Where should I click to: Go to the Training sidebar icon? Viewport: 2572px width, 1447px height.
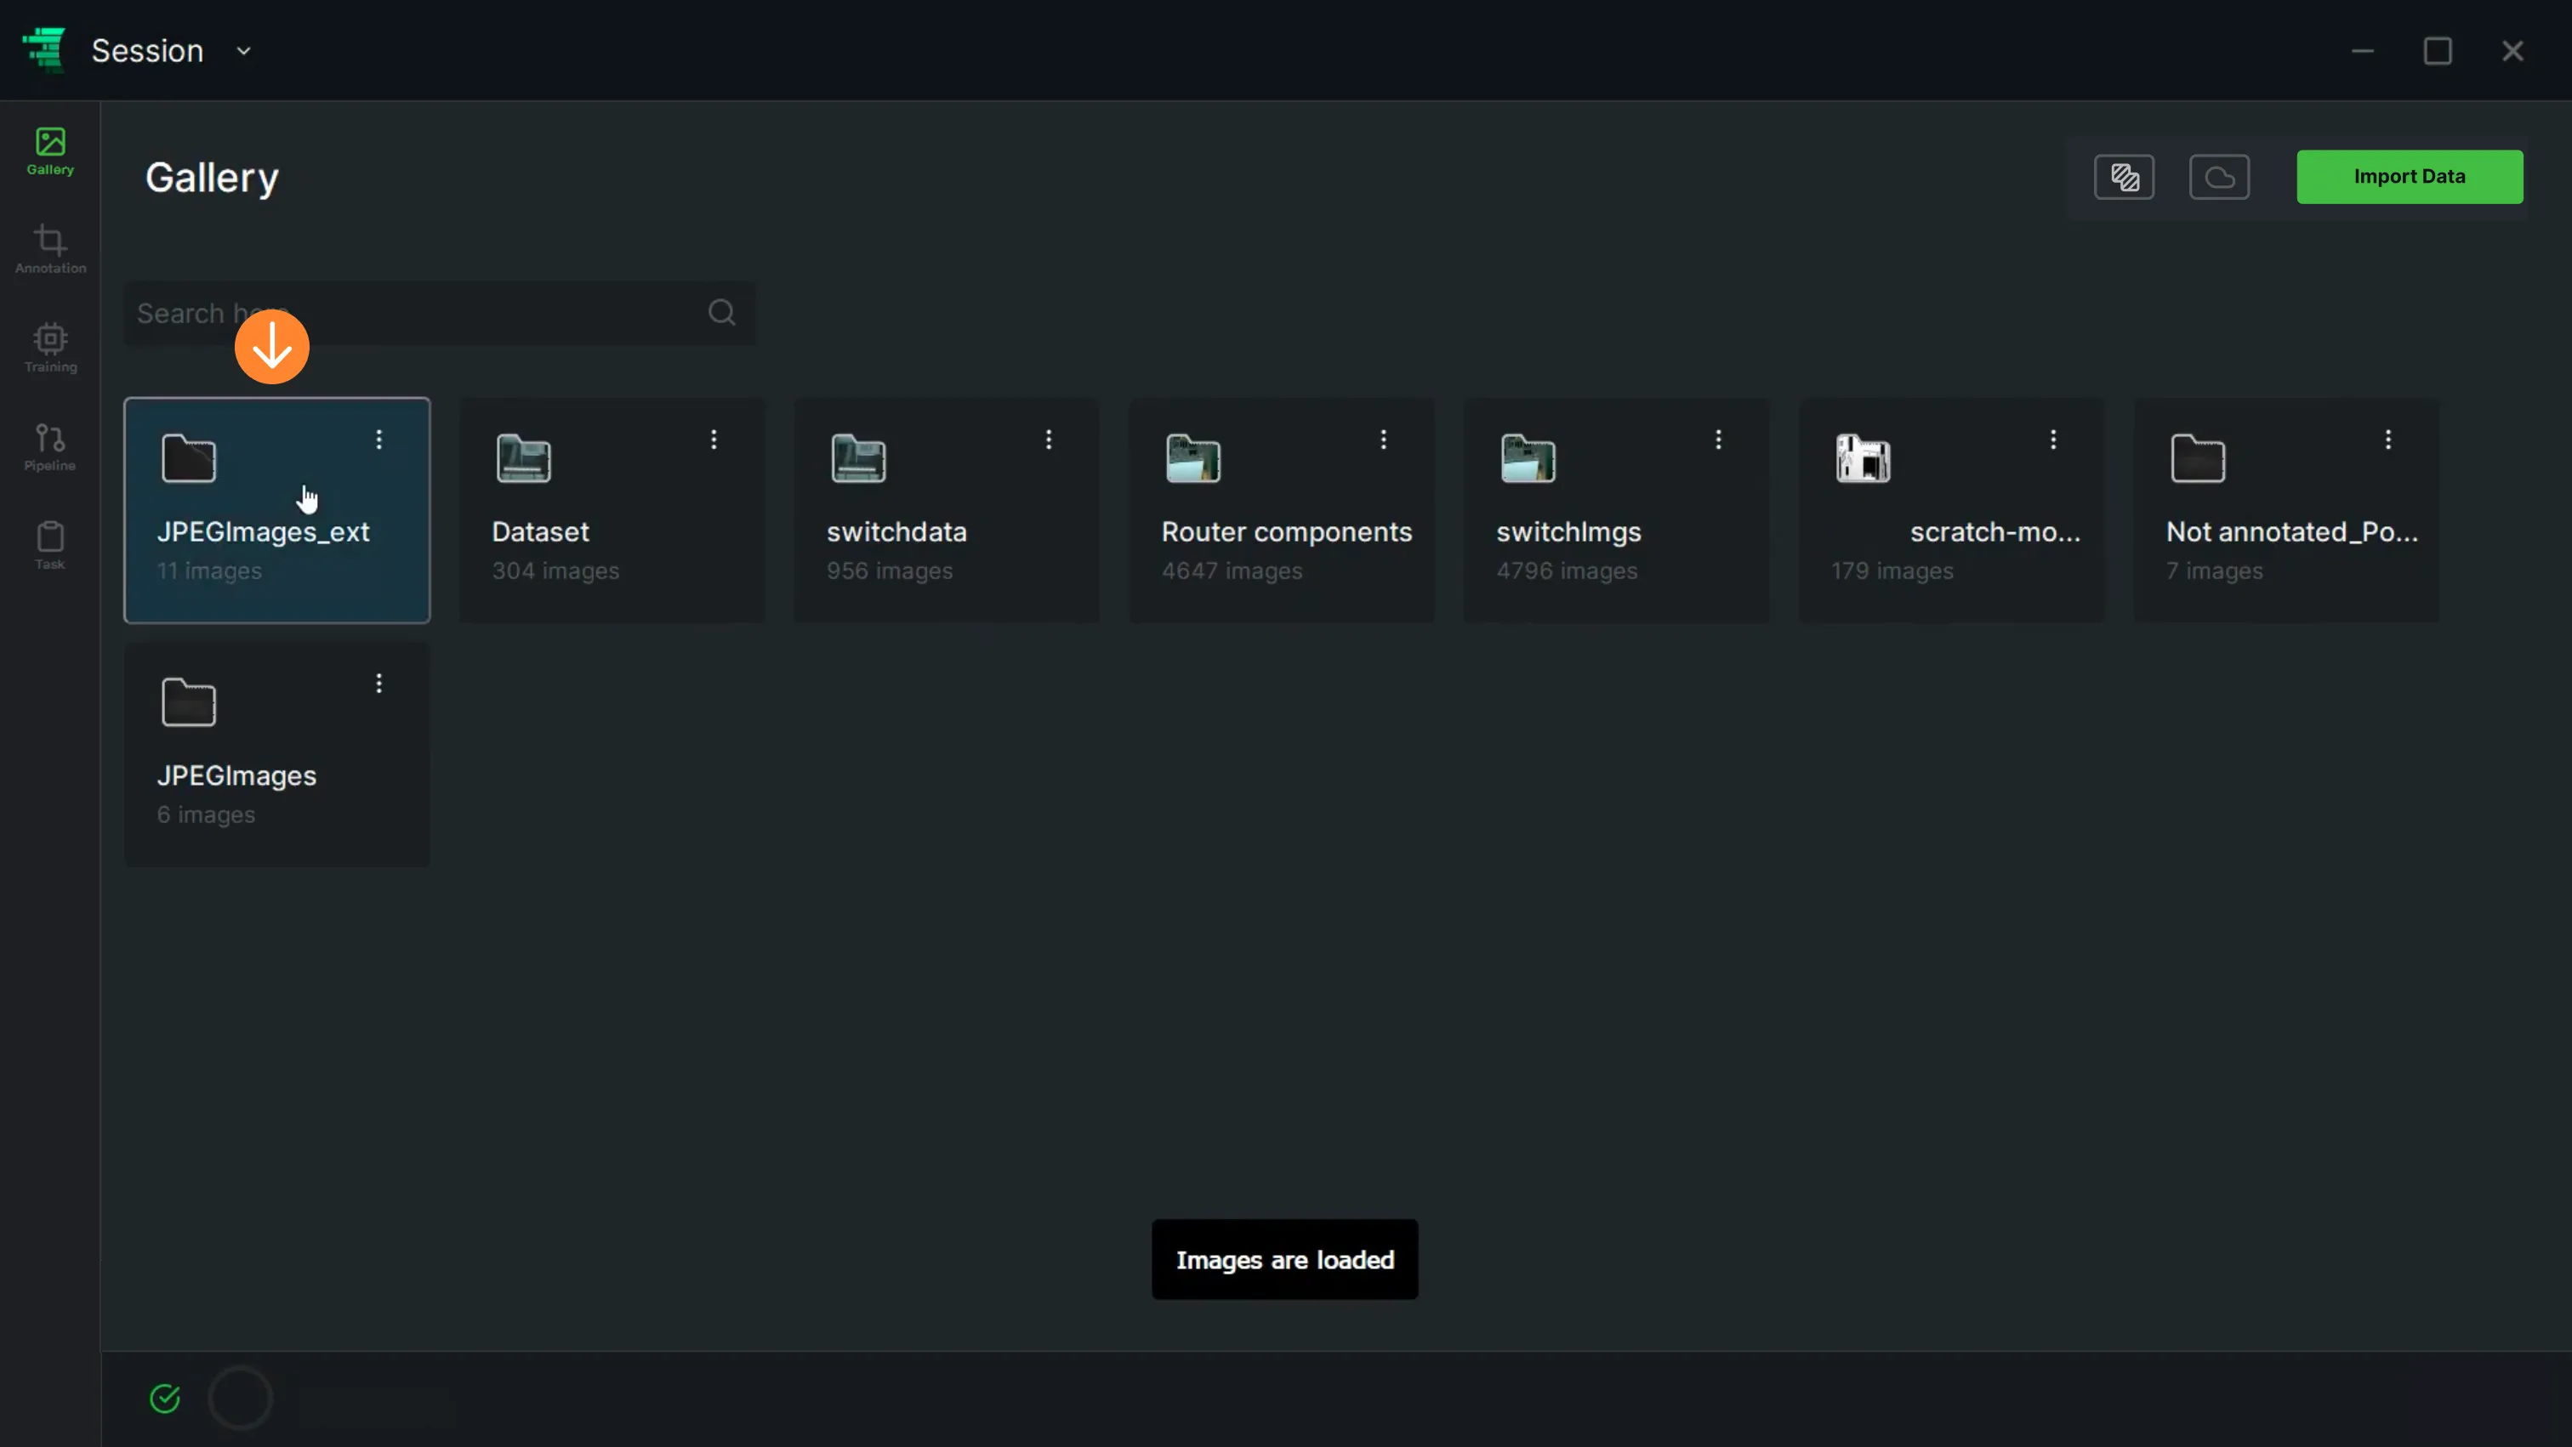coord(50,347)
